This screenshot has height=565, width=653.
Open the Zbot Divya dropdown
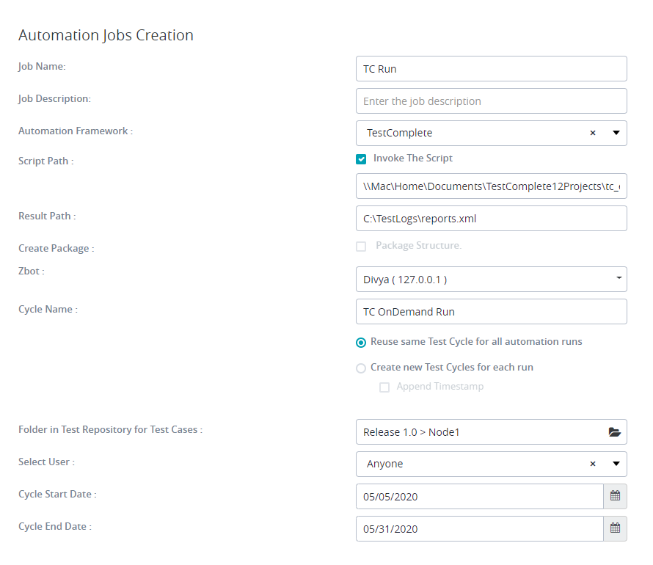click(491, 279)
